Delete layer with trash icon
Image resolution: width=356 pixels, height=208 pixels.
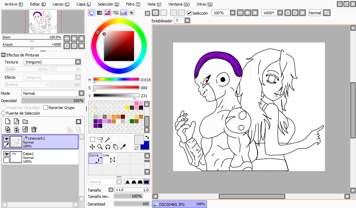click(34, 130)
